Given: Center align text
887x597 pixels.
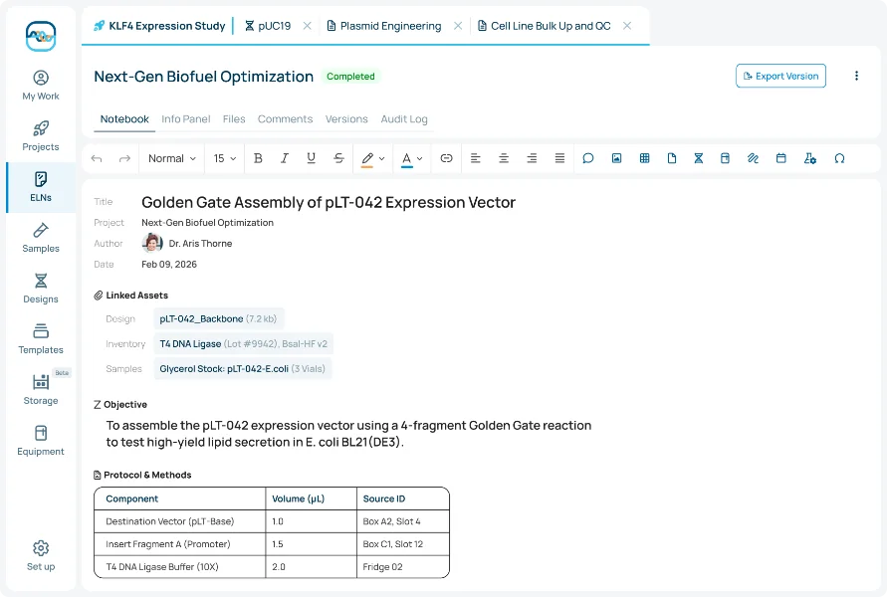Looking at the screenshot, I should [x=504, y=158].
